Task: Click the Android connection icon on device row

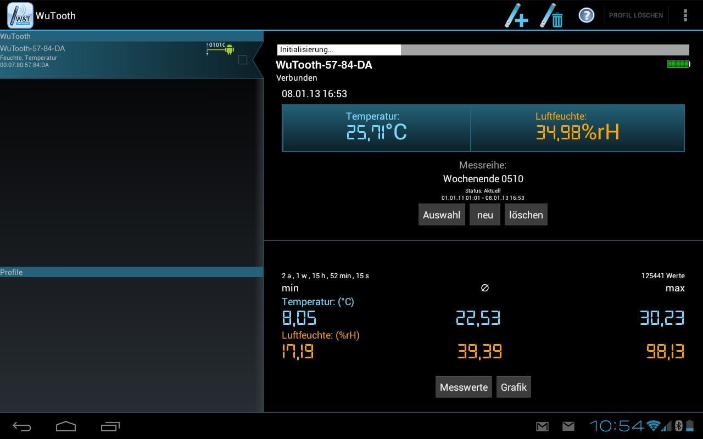Action: point(221,49)
